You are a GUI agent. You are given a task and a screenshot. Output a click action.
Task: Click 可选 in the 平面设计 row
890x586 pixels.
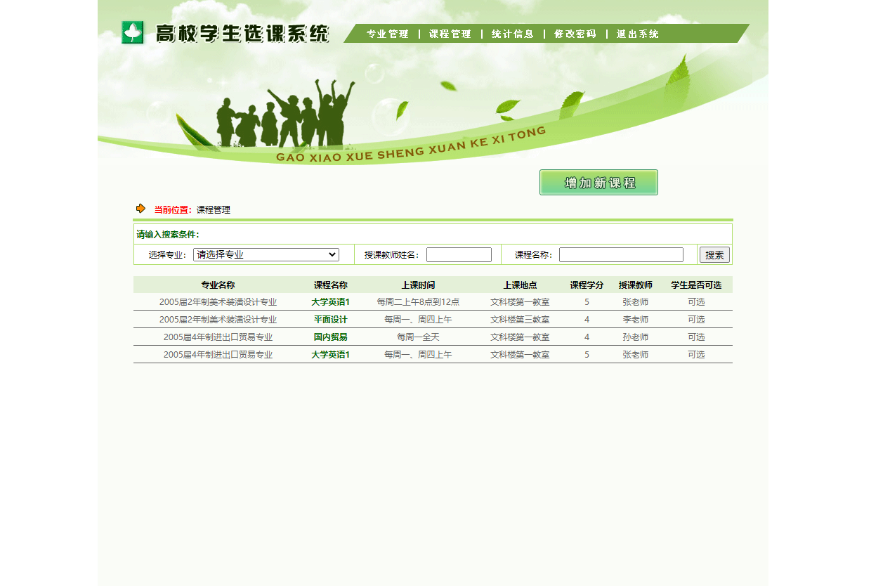pyautogui.click(x=697, y=318)
